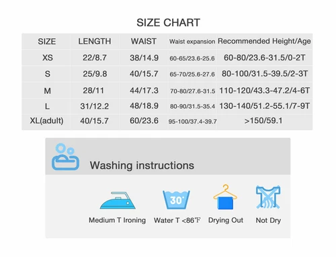
Task: Click the Water T <86°F label
Action: click(177, 220)
